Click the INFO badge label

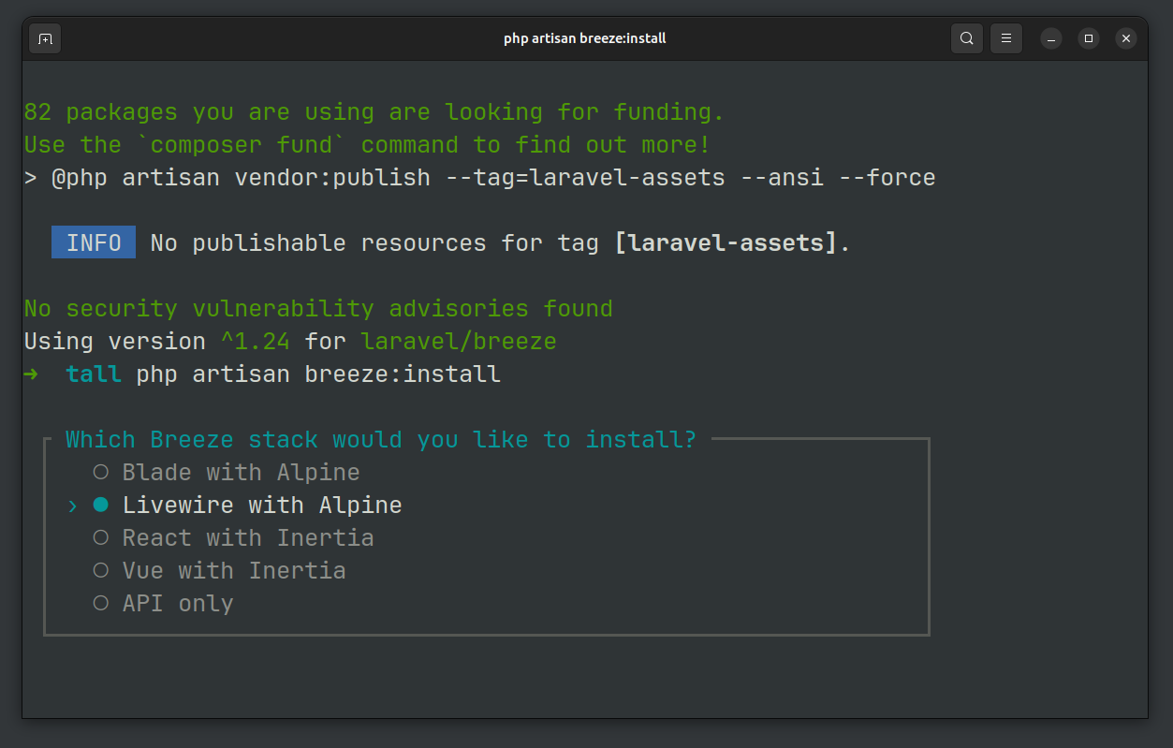[94, 242]
